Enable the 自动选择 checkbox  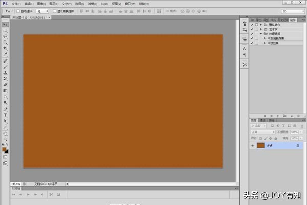click(x=18, y=11)
